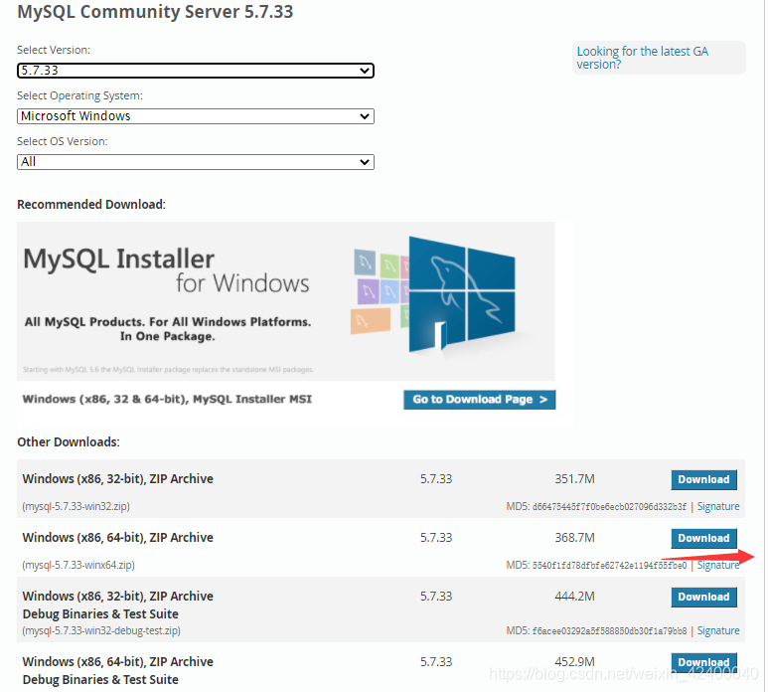Image resolution: width=768 pixels, height=692 pixels.
Task: Click the Windows (x86, 32 & 64-bit), MySQL Installer MSI text
Action: pos(167,400)
